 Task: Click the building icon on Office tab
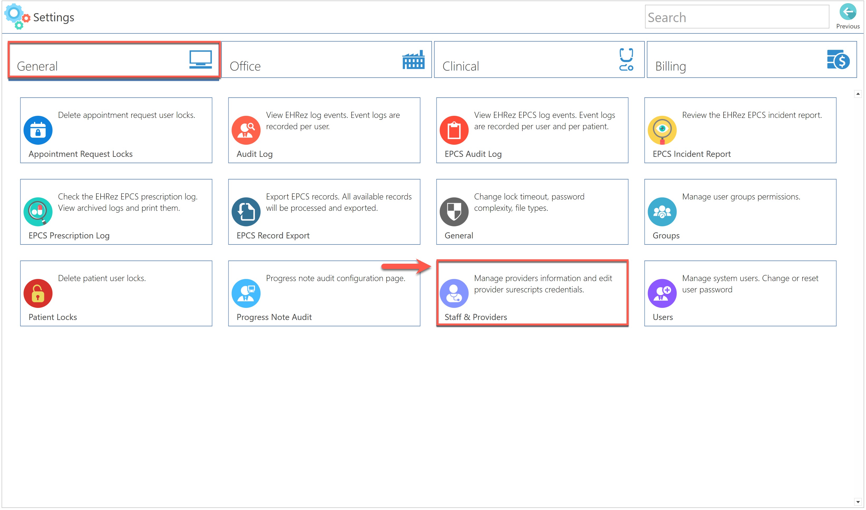tap(413, 59)
